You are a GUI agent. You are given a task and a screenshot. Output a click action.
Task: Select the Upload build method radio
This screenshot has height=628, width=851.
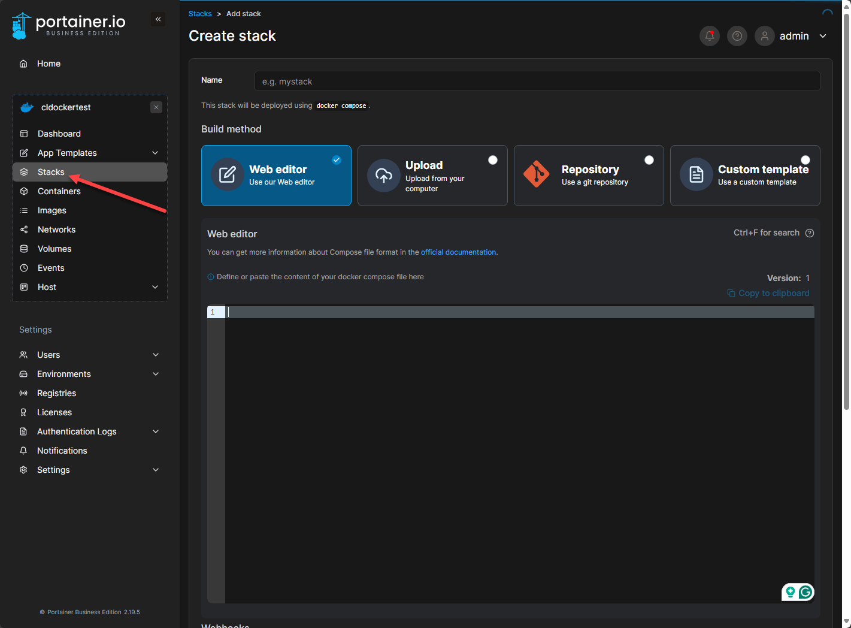coord(493,160)
